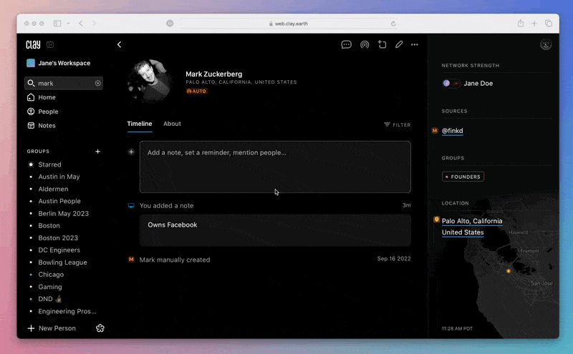Open the flower settings icon near New Person

[100, 328]
